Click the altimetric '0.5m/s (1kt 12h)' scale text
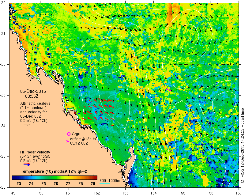245x196 pixels. point(34,121)
